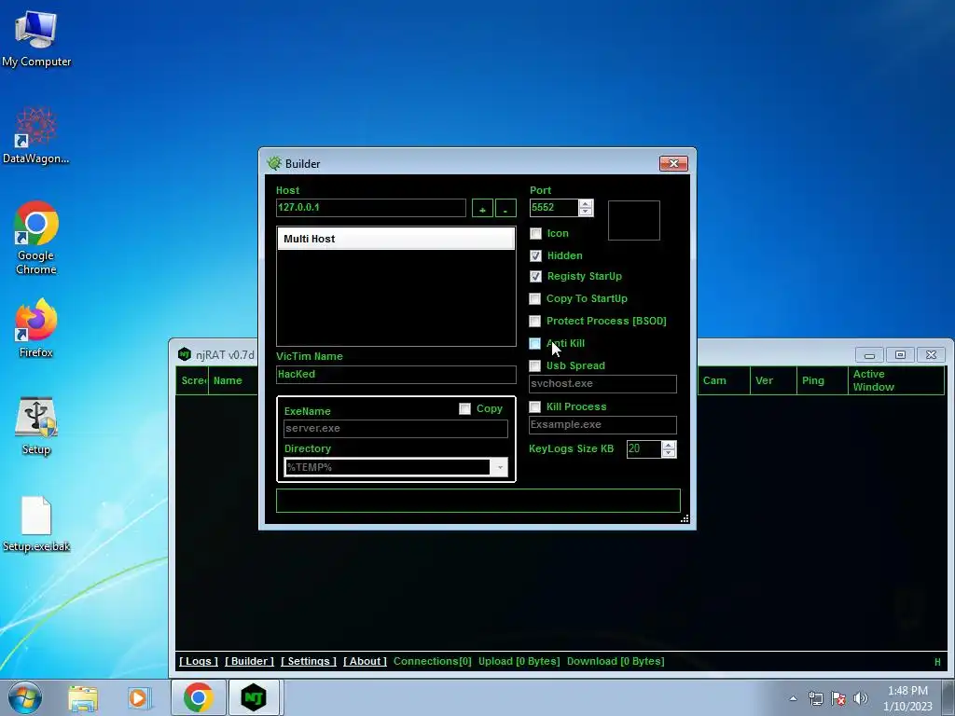
Task: Open the Windows Start menu
Action: (25, 697)
